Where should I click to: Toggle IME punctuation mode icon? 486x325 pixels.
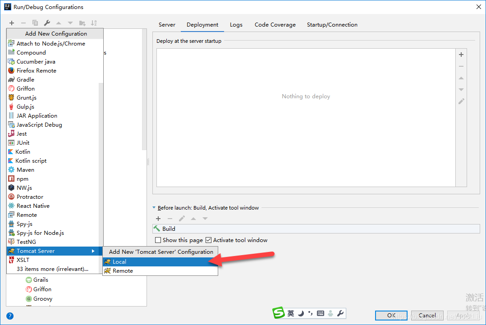(311, 314)
